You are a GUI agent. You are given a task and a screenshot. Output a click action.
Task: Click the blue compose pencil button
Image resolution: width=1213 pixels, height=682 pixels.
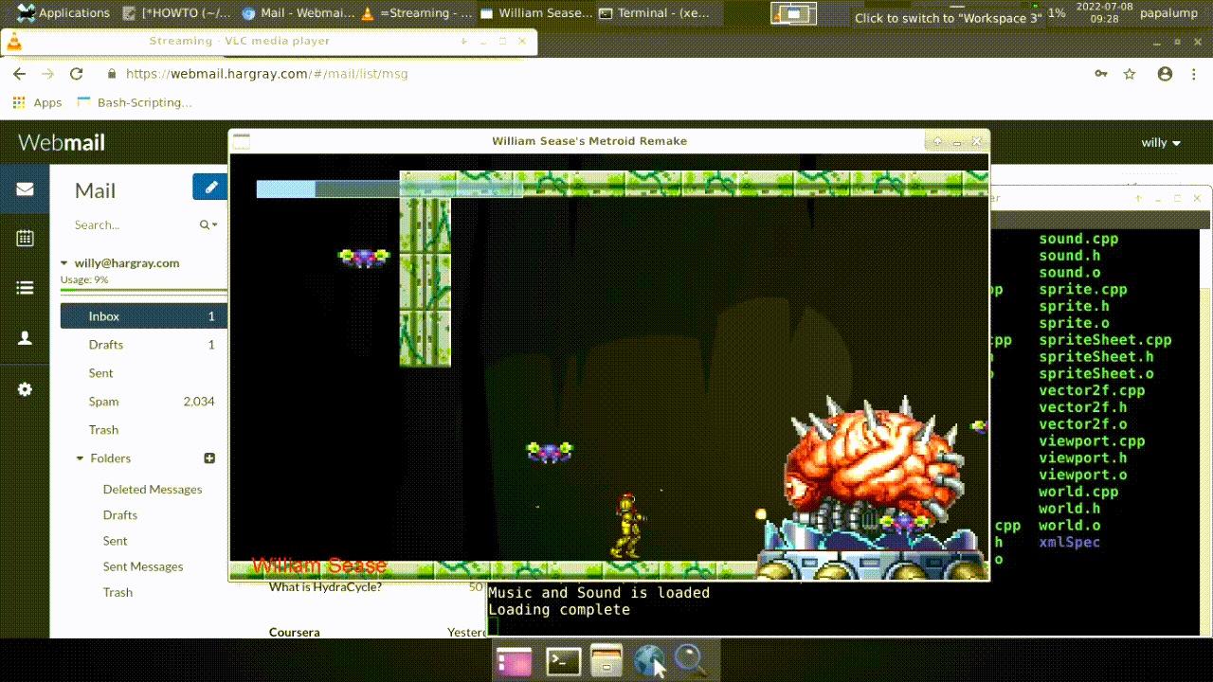(210, 188)
